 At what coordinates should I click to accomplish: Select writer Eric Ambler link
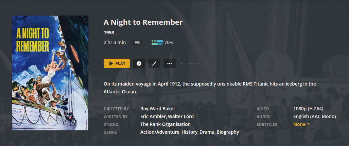click(153, 116)
